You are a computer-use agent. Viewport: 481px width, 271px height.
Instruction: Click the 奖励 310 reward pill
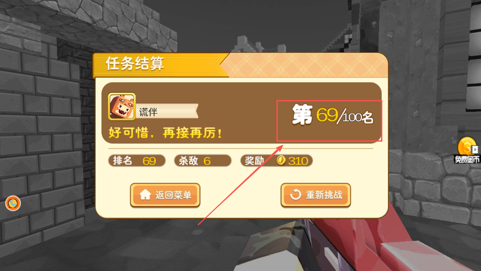click(277, 161)
